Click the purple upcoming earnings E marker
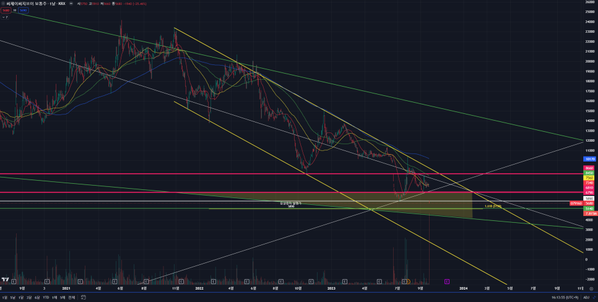 point(446,282)
